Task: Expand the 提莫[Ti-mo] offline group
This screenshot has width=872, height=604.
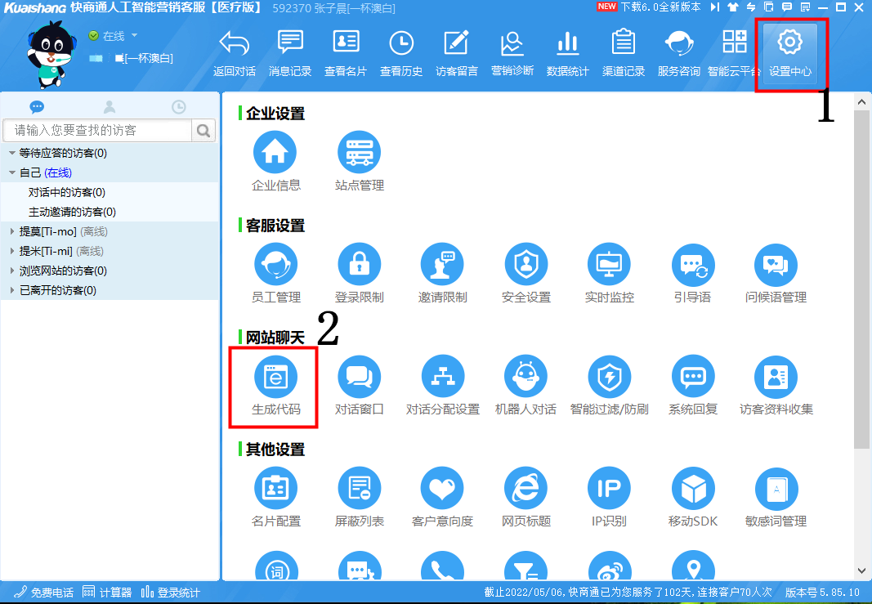Action: tap(12, 231)
